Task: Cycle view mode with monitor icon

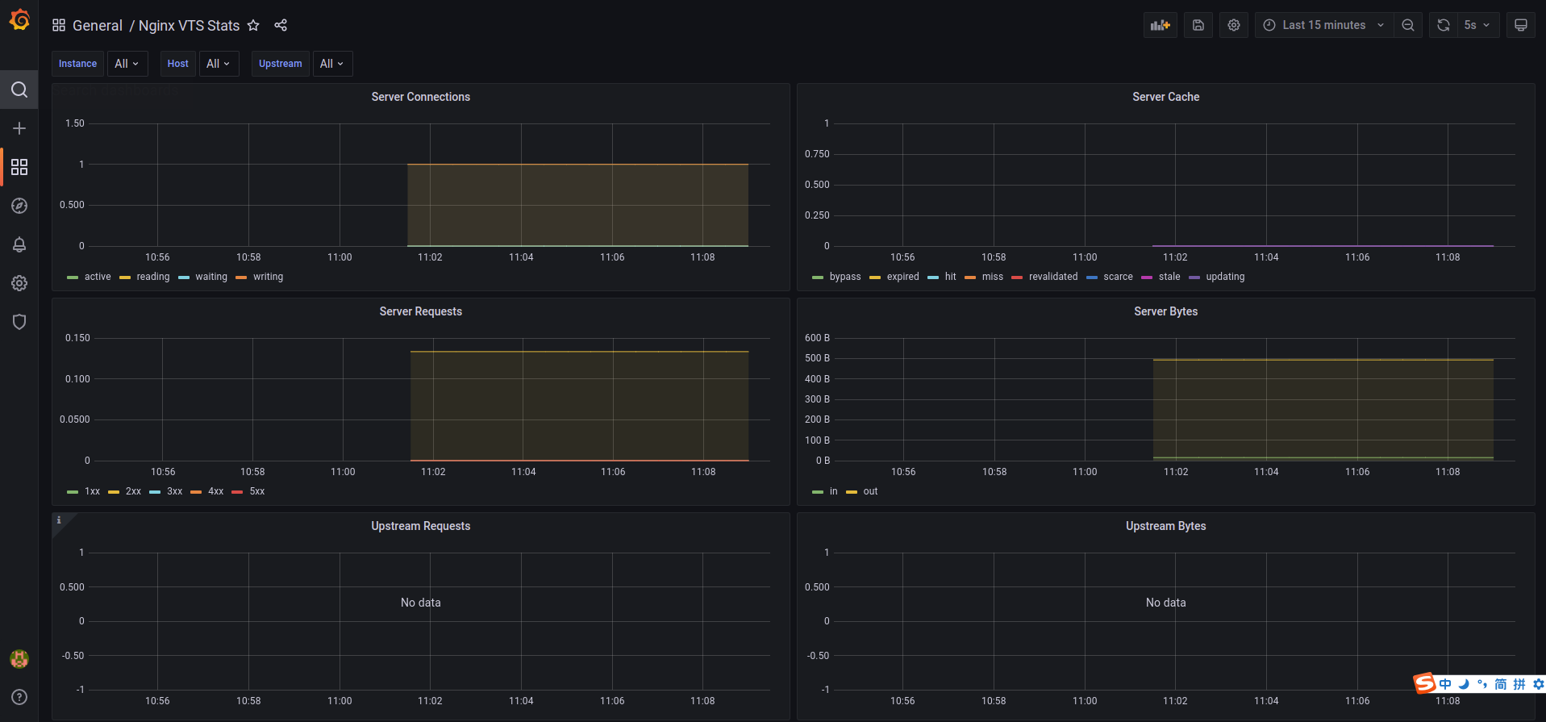Action: tap(1521, 25)
